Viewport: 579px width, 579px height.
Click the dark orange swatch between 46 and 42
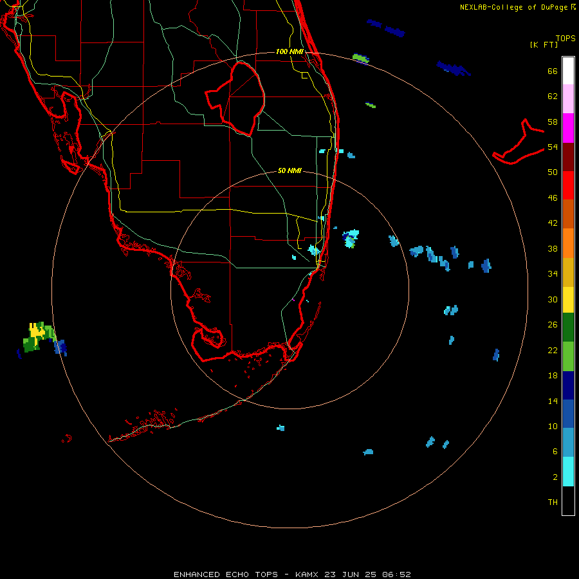coord(568,214)
